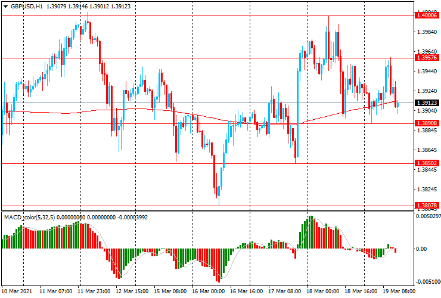Click the MACD_color(5,32,5) indicator label

click(x=29, y=218)
